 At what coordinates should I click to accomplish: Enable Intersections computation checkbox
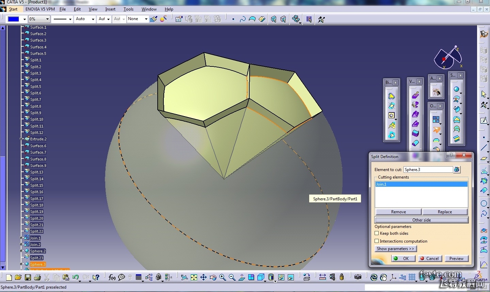click(x=377, y=241)
